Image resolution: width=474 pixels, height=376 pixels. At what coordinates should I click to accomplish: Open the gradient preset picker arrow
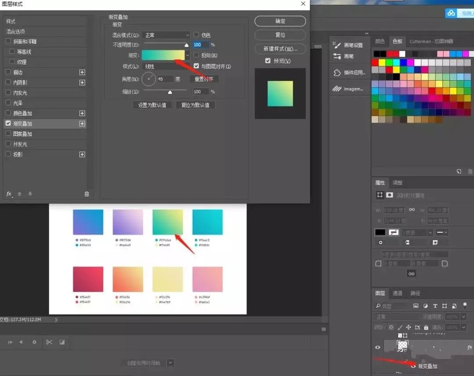pyautogui.click(x=187, y=55)
